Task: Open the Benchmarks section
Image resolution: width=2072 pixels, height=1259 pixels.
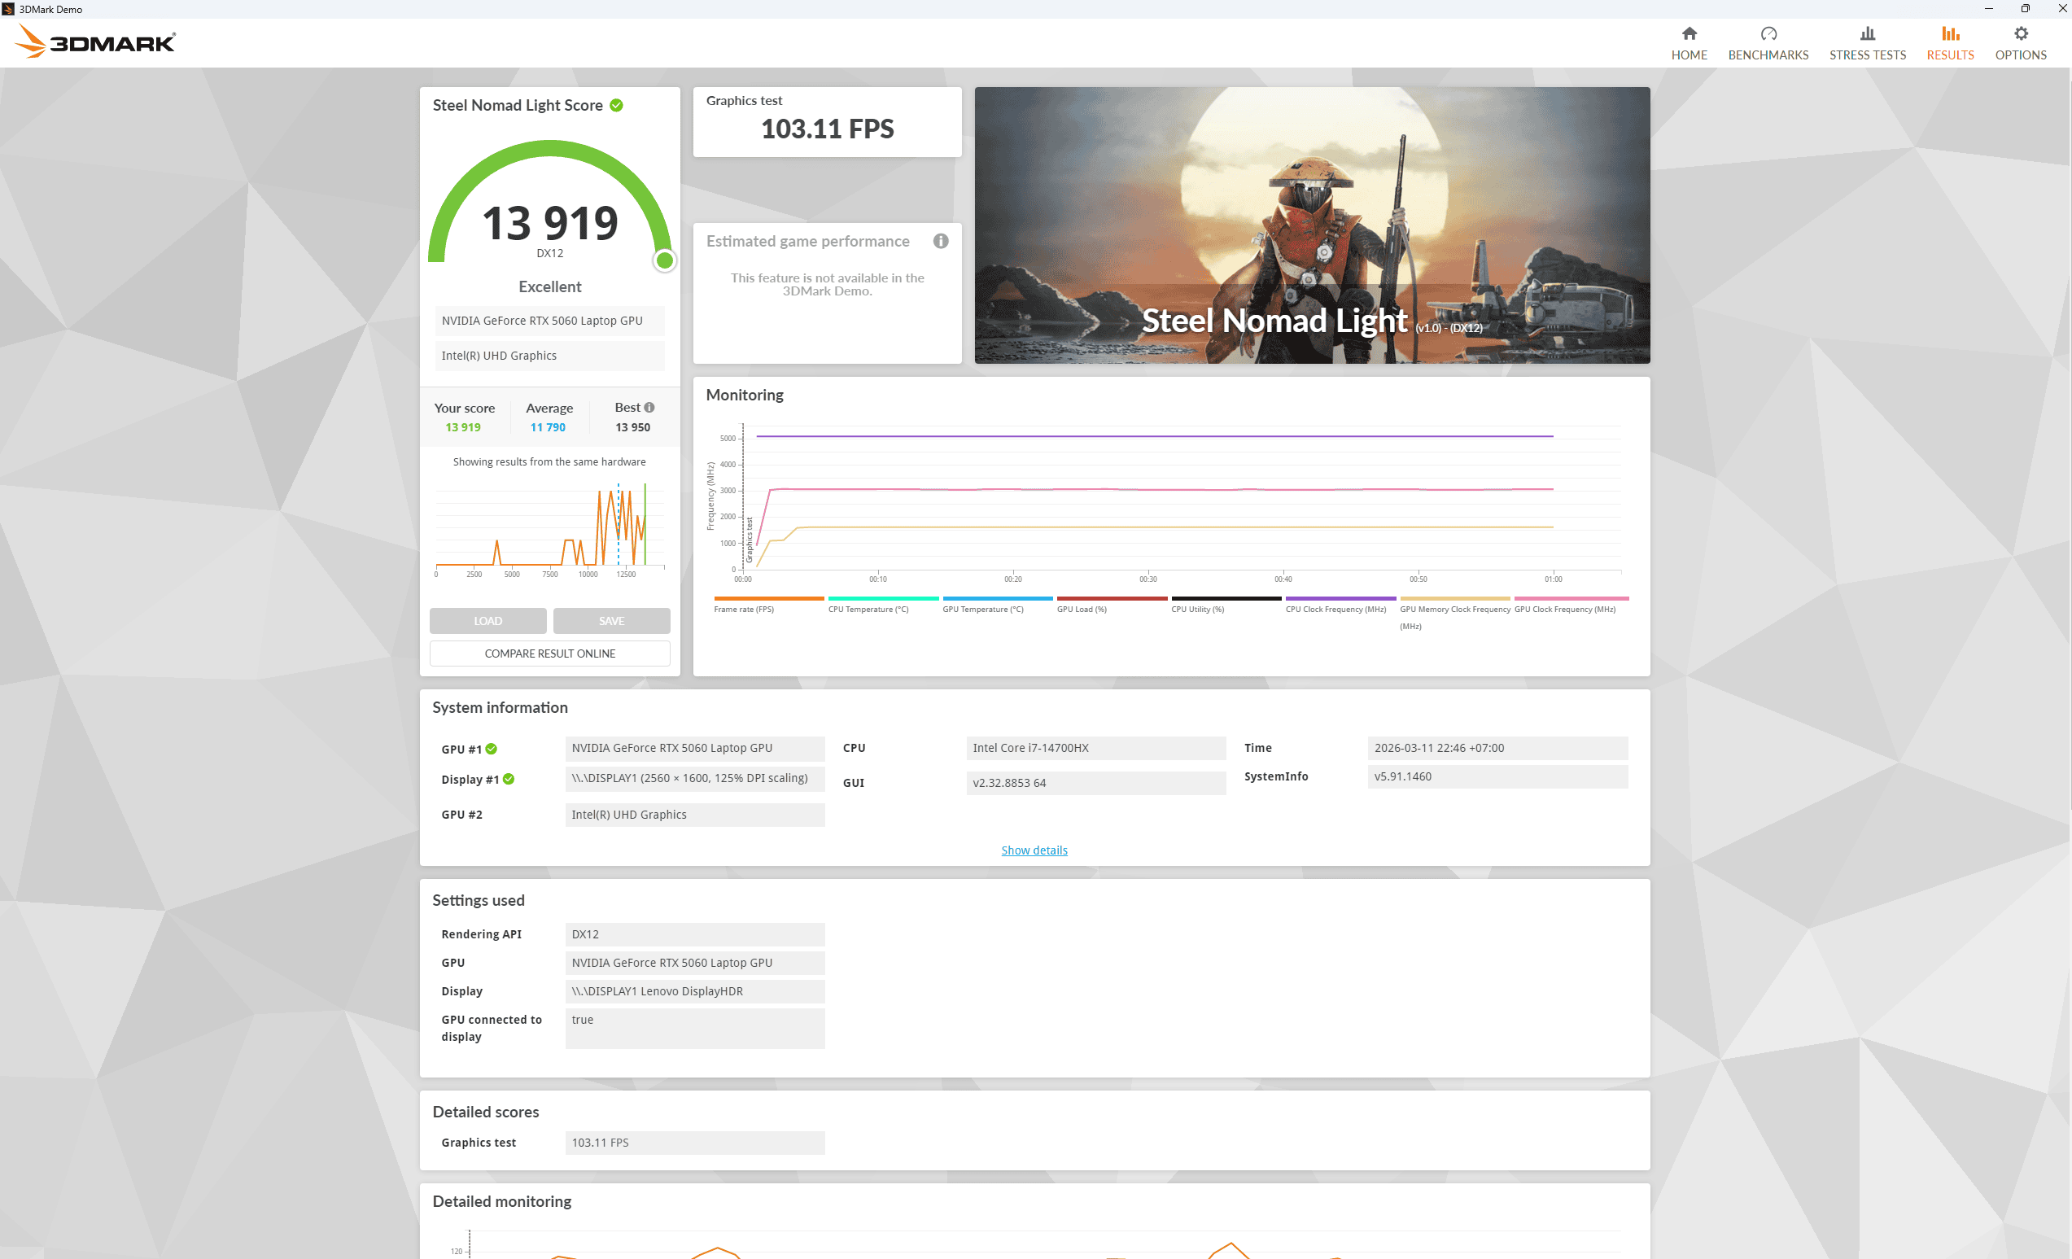Action: (x=1768, y=44)
